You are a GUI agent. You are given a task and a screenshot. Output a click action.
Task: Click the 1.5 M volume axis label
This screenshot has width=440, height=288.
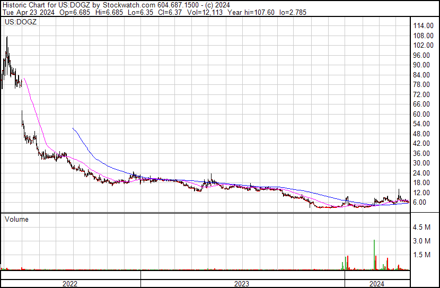[x=424, y=255]
